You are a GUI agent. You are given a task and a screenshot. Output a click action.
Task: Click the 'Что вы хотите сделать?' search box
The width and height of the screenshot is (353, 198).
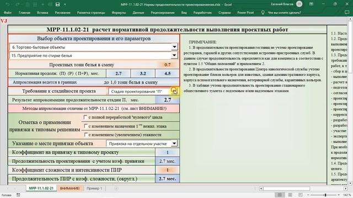coord(284,13)
